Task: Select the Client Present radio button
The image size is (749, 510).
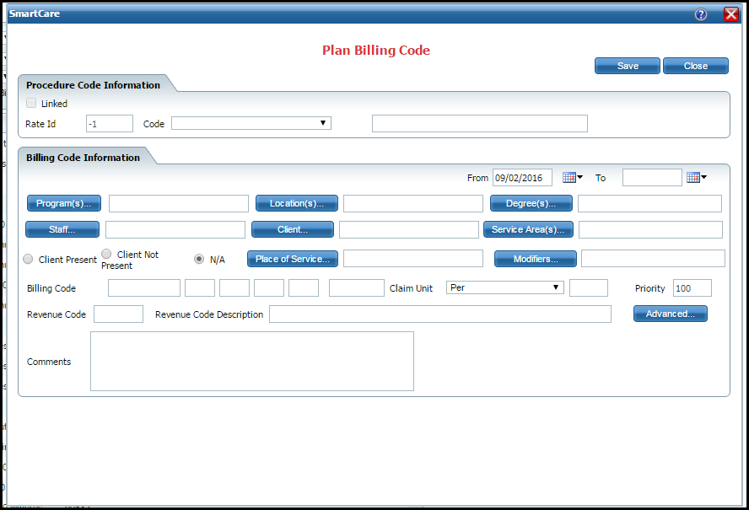Action: [28, 259]
